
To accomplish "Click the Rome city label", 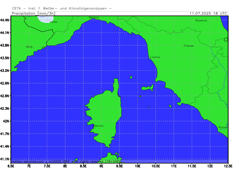I will (x=223, y=127).
